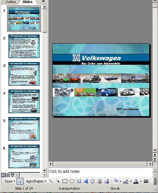
Task: Open the AutoShapes menu
Action: click(36, 181)
